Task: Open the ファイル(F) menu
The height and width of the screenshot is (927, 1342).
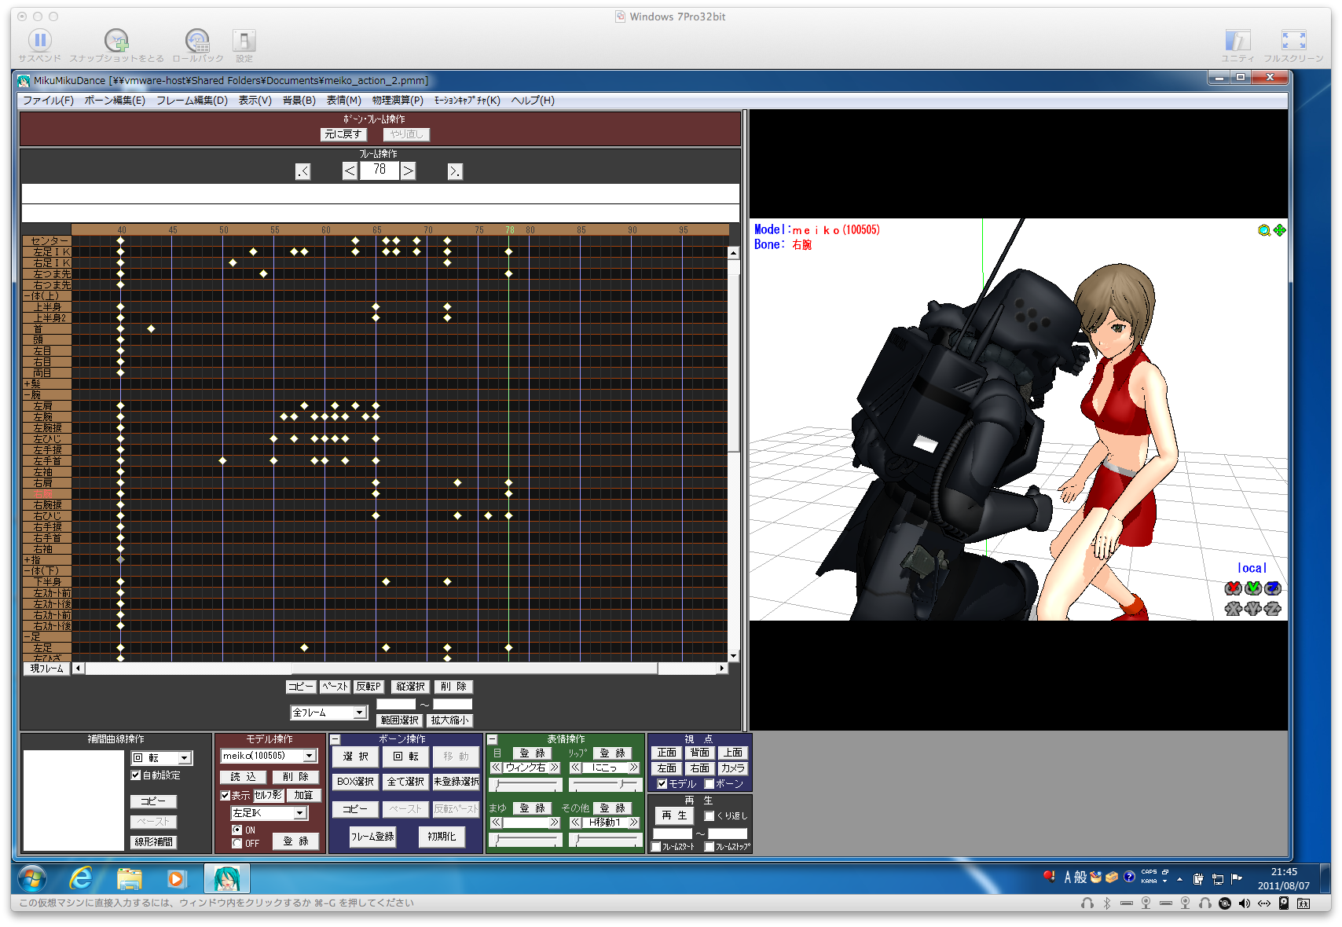Action: tap(48, 101)
